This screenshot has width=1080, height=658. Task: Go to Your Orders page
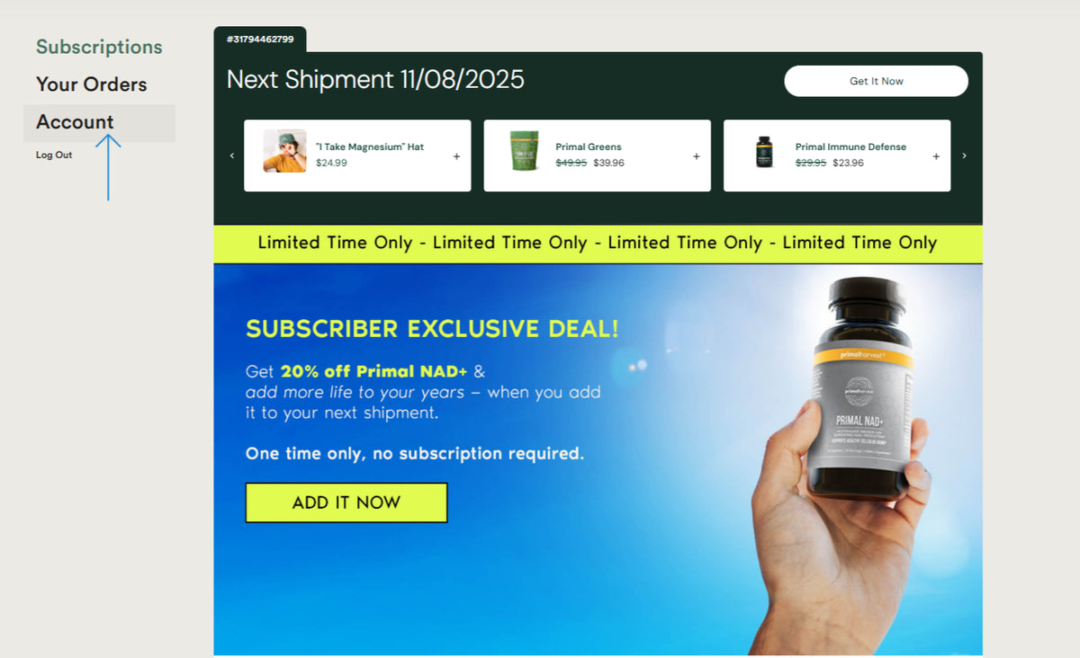click(92, 84)
